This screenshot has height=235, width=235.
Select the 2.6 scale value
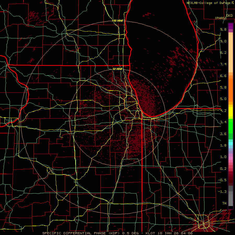(223, 134)
